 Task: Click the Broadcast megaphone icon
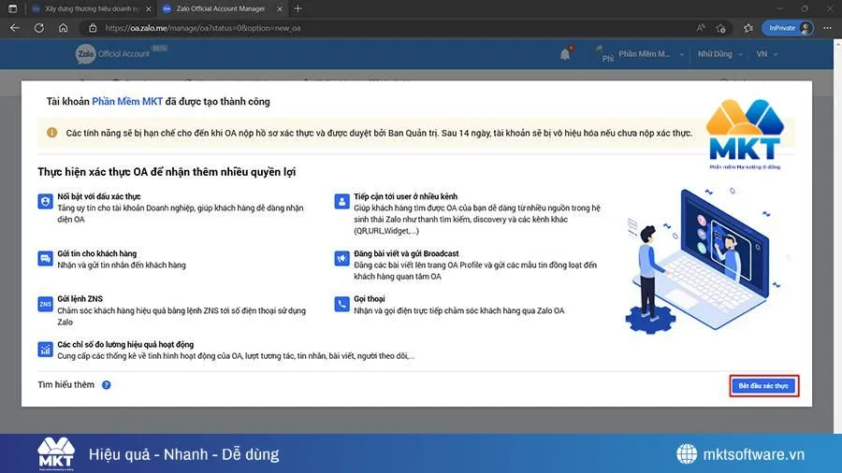tap(341, 258)
